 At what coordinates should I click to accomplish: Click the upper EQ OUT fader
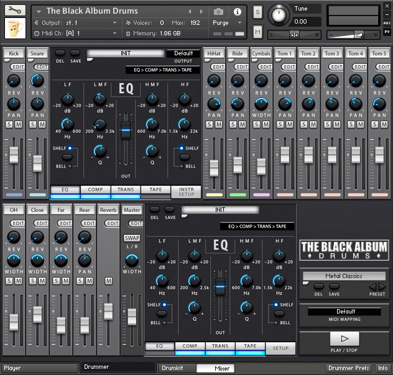pos(126,130)
